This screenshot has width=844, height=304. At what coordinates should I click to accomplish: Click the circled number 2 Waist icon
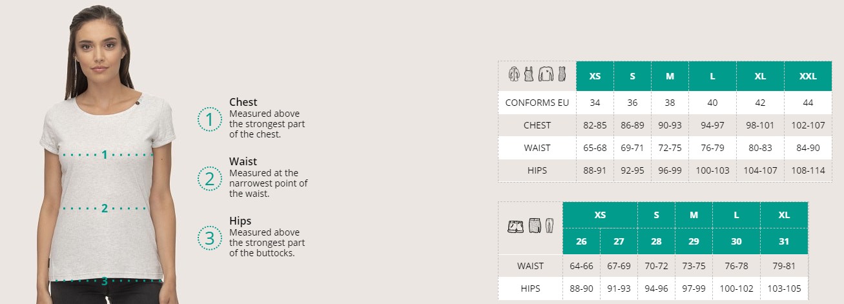(209, 179)
